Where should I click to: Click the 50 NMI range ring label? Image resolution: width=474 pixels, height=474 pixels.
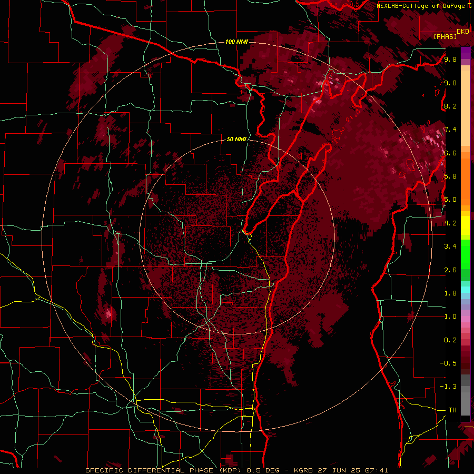pyautogui.click(x=236, y=139)
